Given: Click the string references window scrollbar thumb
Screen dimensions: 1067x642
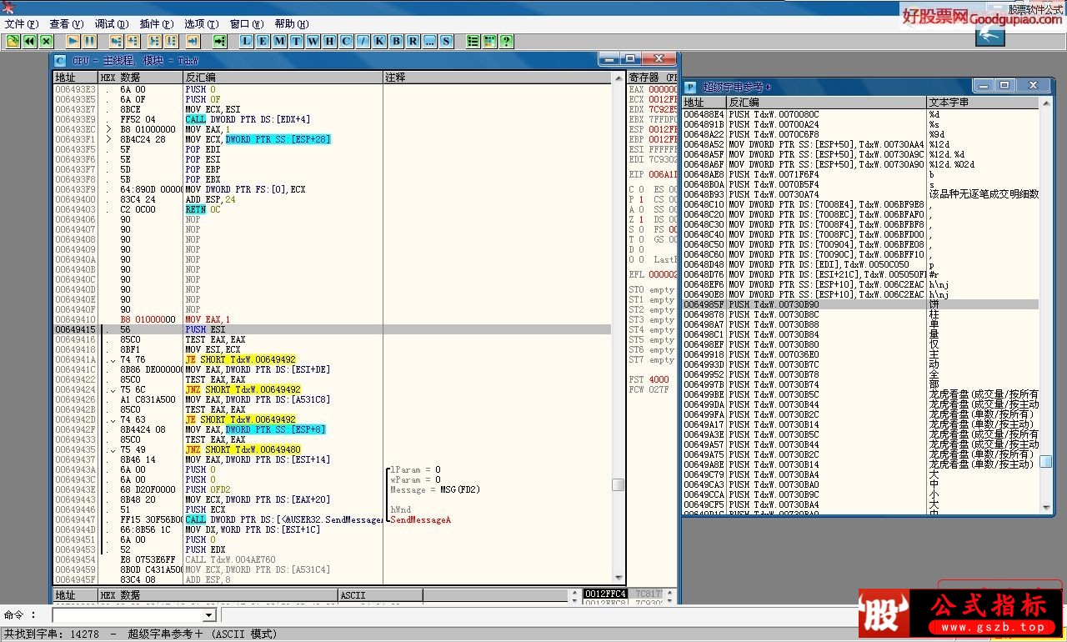Looking at the screenshot, I should pyautogui.click(x=1045, y=461).
